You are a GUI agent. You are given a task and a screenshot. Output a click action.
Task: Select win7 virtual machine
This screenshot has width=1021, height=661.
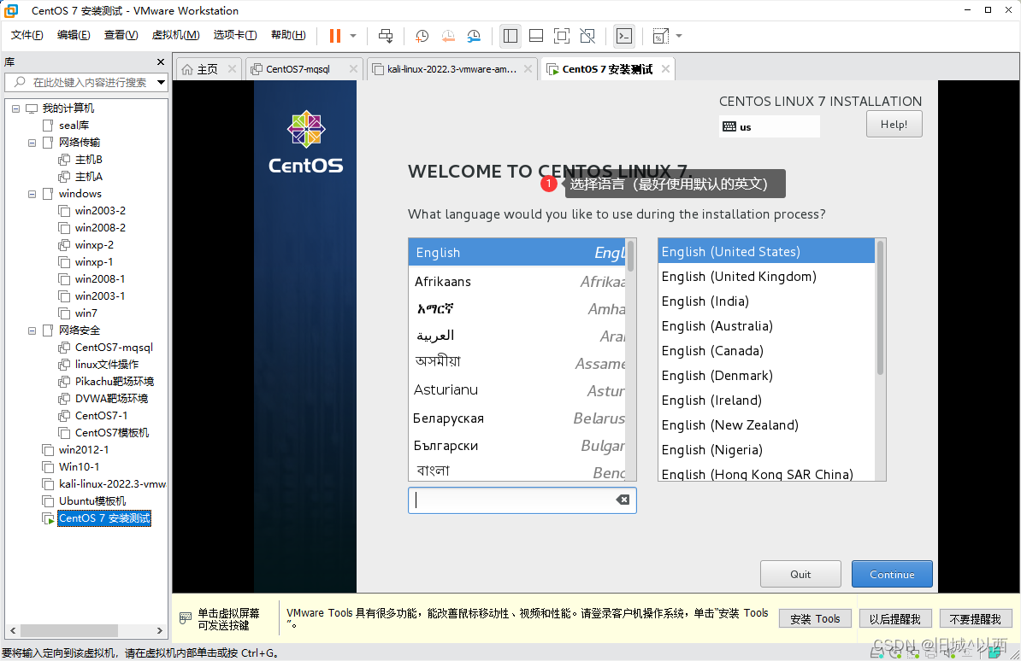pyautogui.click(x=86, y=313)
